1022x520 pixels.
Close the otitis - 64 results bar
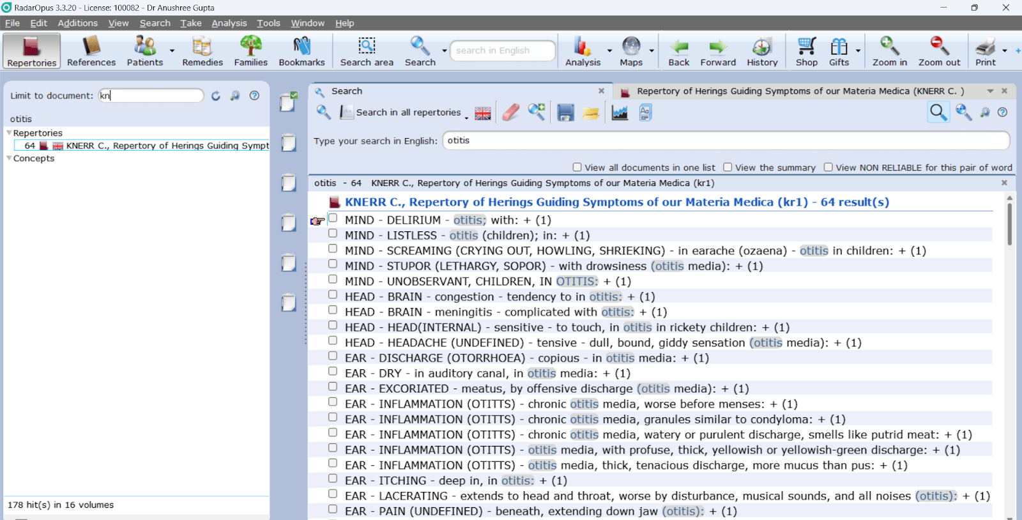point(1004,183)
